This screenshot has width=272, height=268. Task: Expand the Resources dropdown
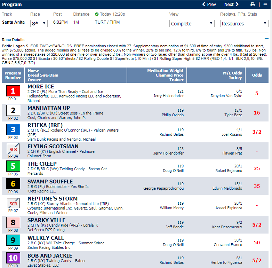point(244,23)
